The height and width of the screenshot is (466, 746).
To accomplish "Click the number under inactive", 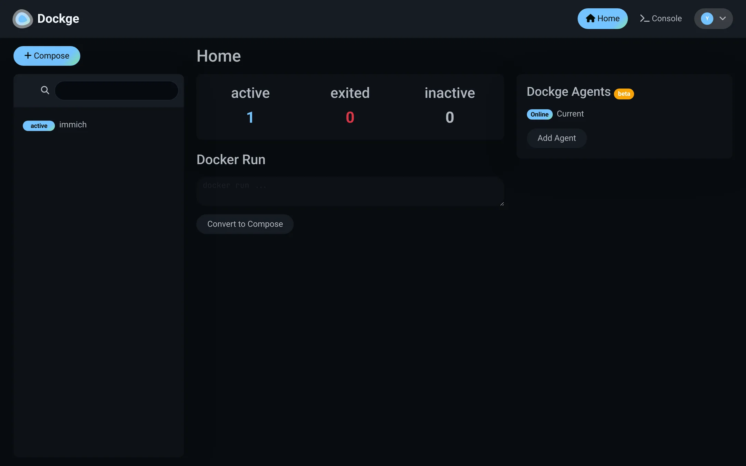I will point(450,117).
